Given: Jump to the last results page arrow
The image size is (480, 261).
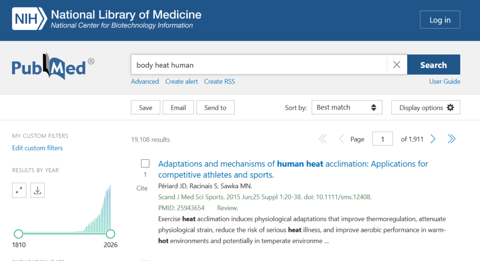Looking at the screenshot, I should tap(451, 139).
